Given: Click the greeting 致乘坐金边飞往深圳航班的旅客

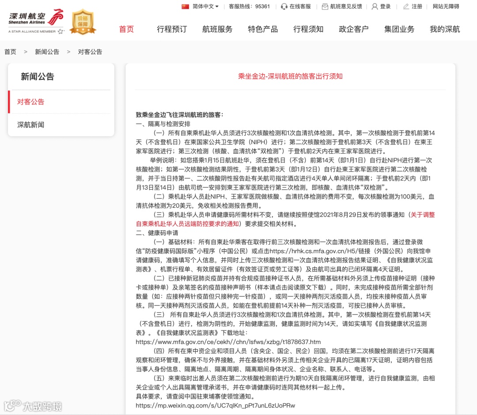Looking at the screenshot, I should coord(179,115).
